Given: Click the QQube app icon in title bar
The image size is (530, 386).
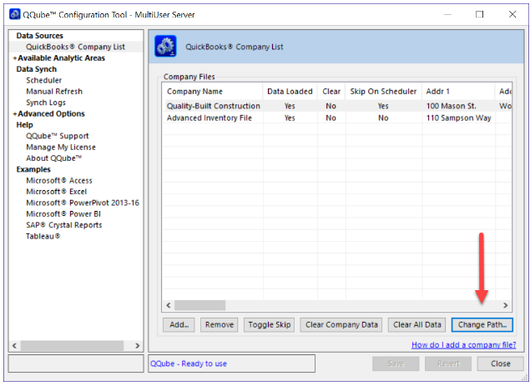Looking at the screenshot, I should click(x=14, y=14).
